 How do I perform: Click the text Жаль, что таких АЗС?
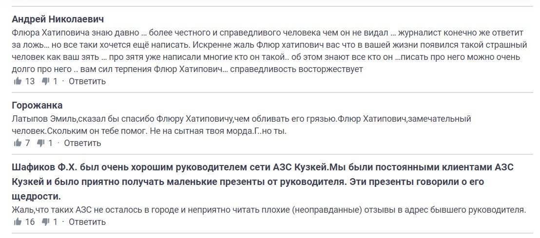(x=269, y=209)
